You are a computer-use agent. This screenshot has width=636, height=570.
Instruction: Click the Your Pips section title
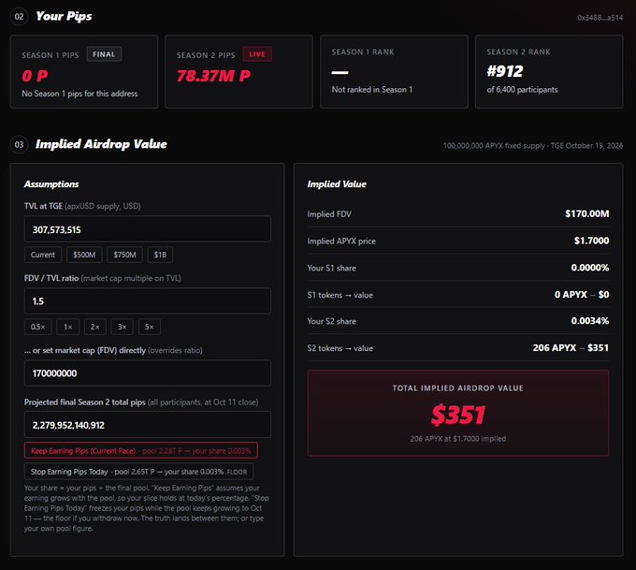(64, 16)
